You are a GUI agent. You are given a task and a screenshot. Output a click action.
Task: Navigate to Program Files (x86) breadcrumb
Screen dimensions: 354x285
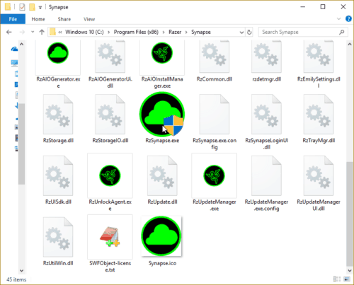tap(136, 32)
